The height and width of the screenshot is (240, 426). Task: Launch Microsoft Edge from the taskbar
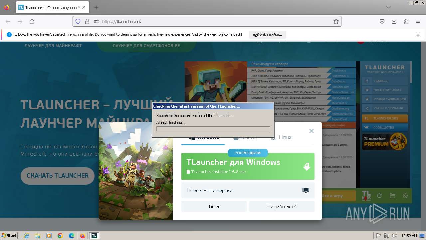72,236
